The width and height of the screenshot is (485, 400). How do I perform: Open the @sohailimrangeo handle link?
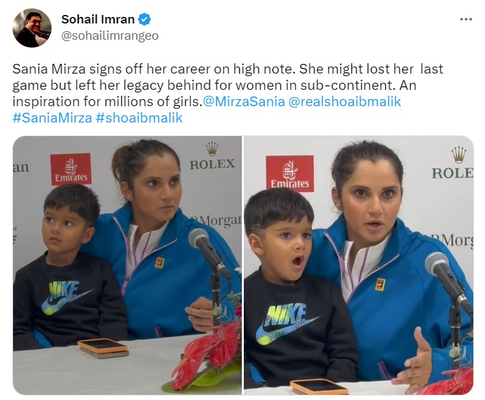110,36
